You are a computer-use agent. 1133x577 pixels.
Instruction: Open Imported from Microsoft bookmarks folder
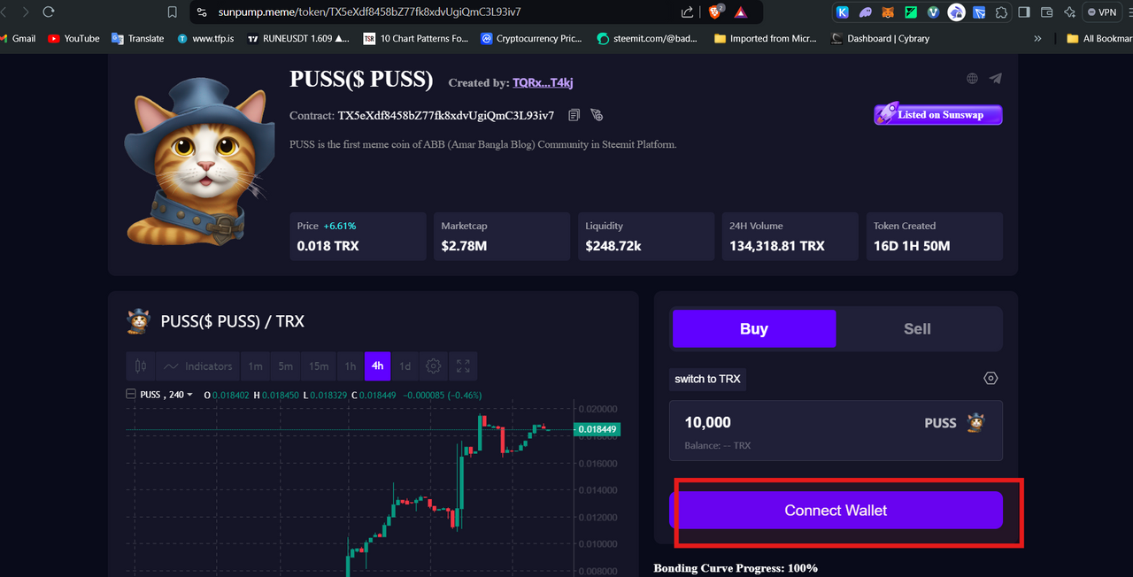[x=766, y=38]
